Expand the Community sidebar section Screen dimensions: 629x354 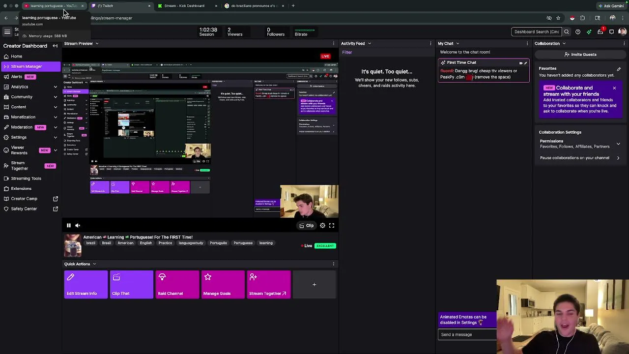[x=55, y=97]
